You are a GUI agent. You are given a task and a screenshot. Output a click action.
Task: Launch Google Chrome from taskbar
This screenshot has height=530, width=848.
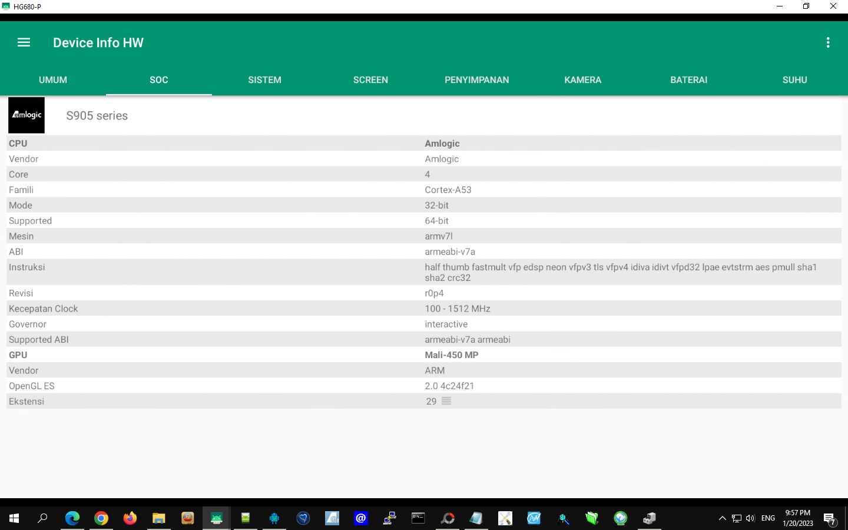click(x=101, y=518)
